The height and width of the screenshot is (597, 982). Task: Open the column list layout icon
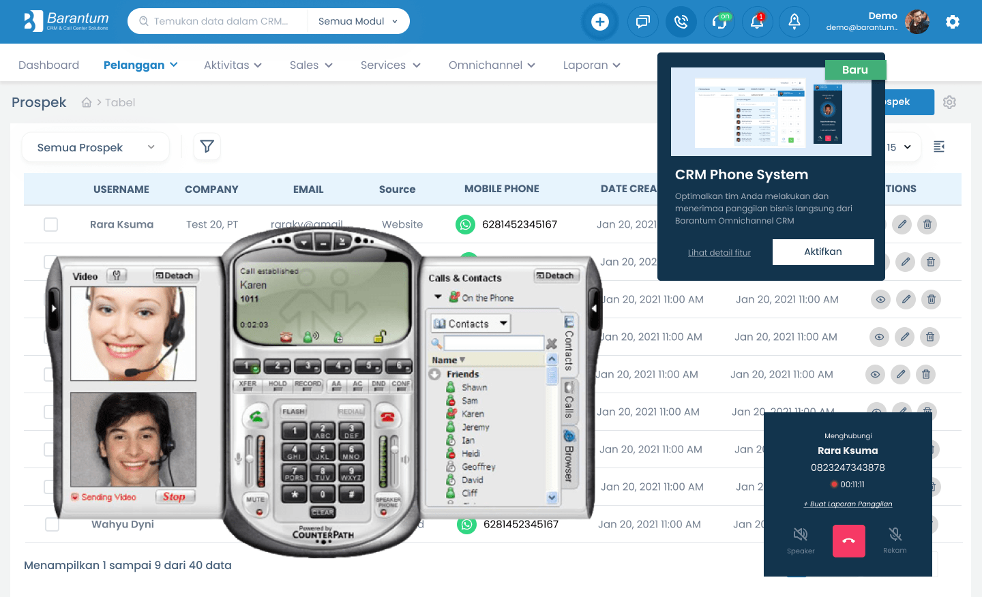coord(939,147)
